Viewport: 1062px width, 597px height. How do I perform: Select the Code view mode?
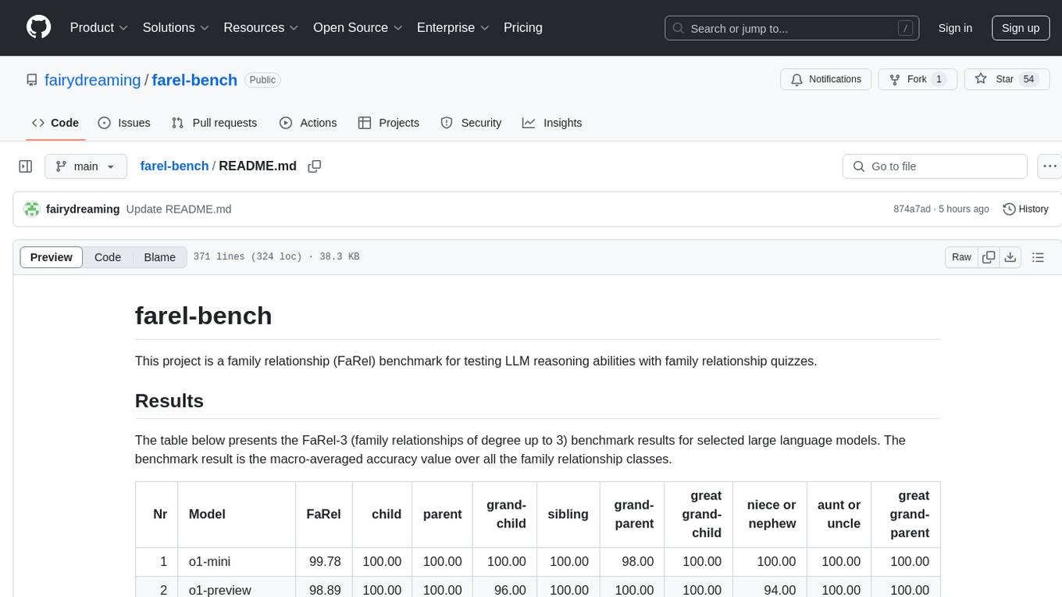(x=108, y=257)
